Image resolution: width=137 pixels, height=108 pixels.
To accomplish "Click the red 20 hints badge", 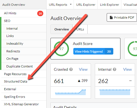I will point(40,13).
